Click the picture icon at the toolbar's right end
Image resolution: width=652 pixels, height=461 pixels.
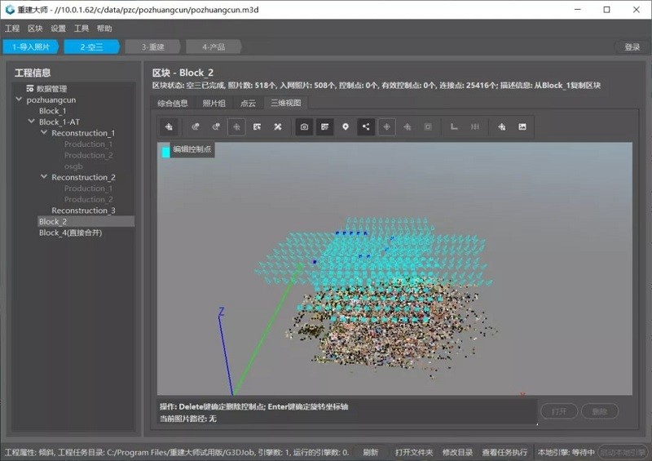point(522,127)
